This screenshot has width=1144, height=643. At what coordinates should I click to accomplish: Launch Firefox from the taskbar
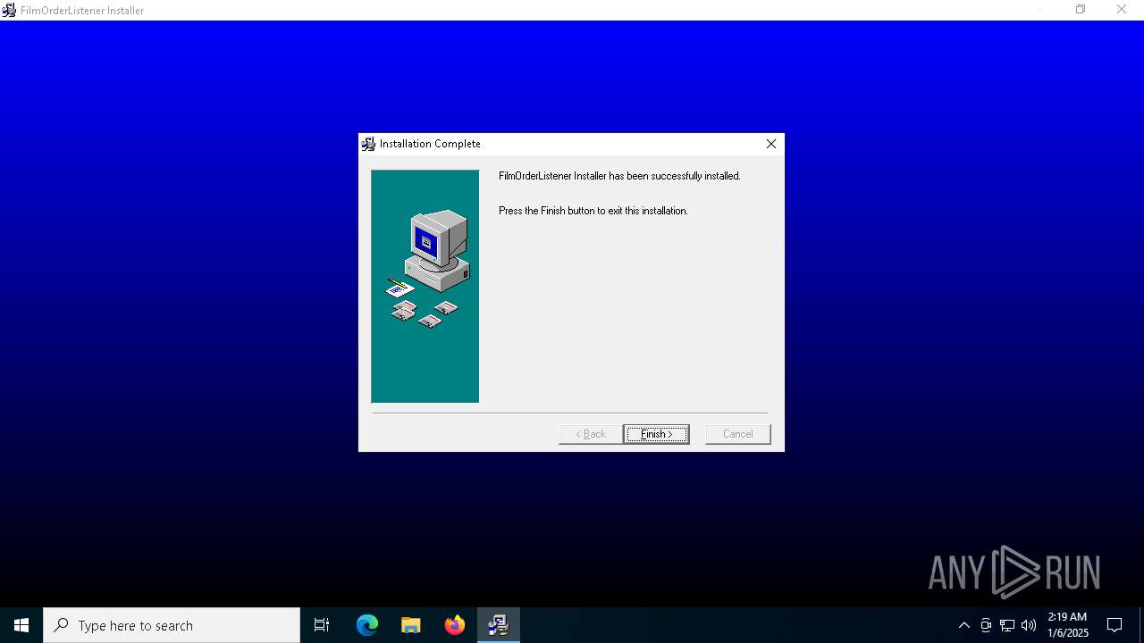(x=455, y=625)
